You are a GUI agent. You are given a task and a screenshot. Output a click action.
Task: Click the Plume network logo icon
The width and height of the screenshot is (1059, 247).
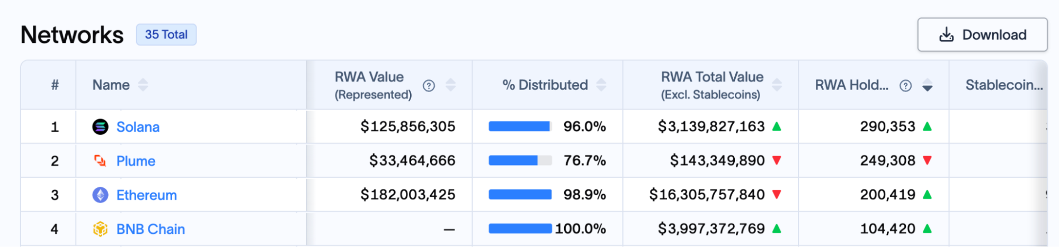pyautogui.click(x=100, y=161)
